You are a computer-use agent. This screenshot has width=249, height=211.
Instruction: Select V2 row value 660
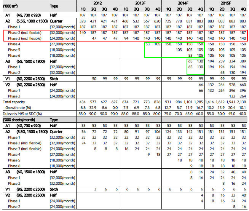pyautogui.click(x=243, y=85)
